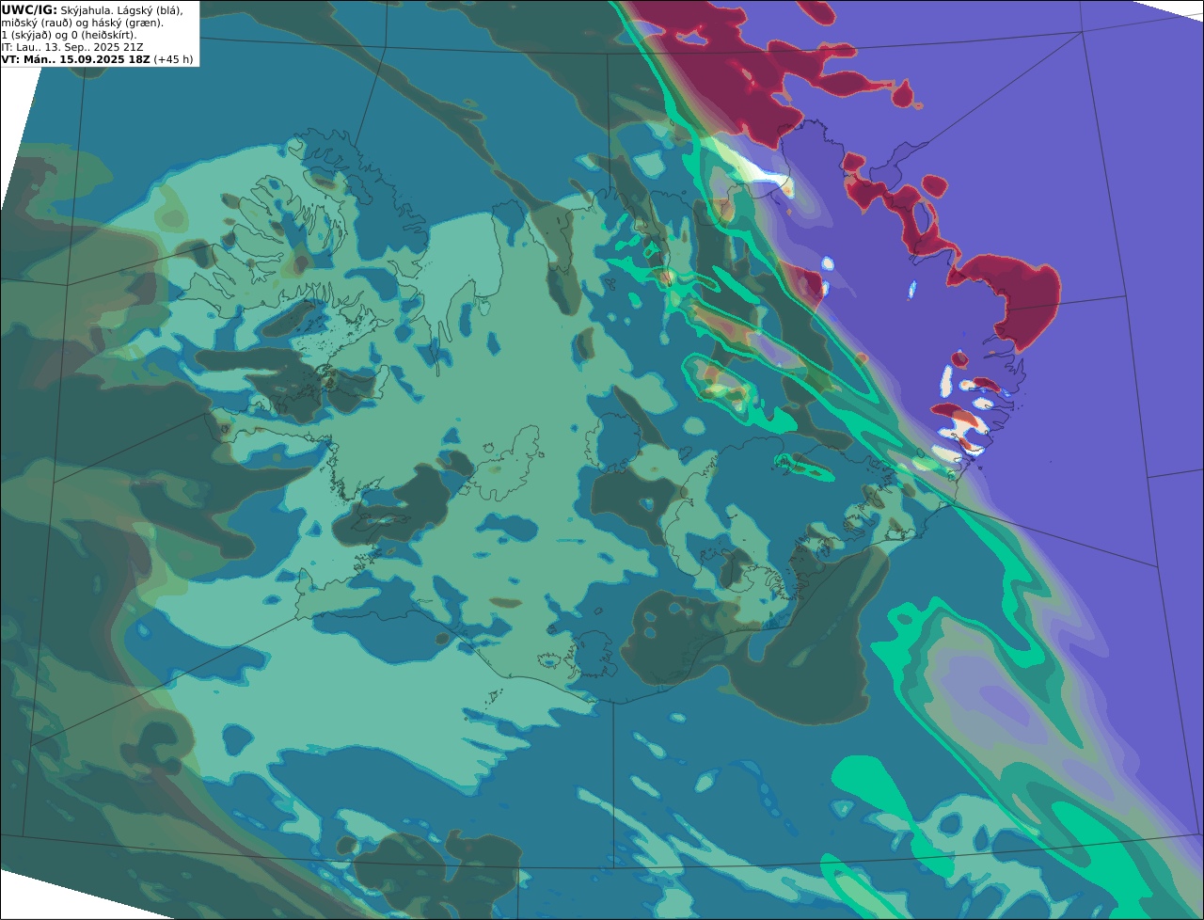This screenshot has height=920, width=1204.
Task: Click the 'miðský (rauð) og háský (græn).' line
Action: (82, 22)
